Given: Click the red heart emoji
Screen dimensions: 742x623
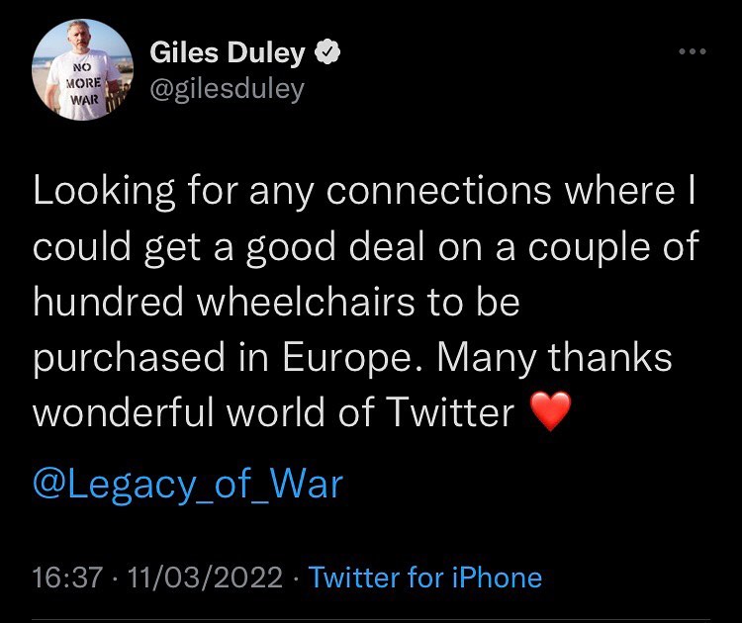Looking at the screenshot, I should pos(551,412).
